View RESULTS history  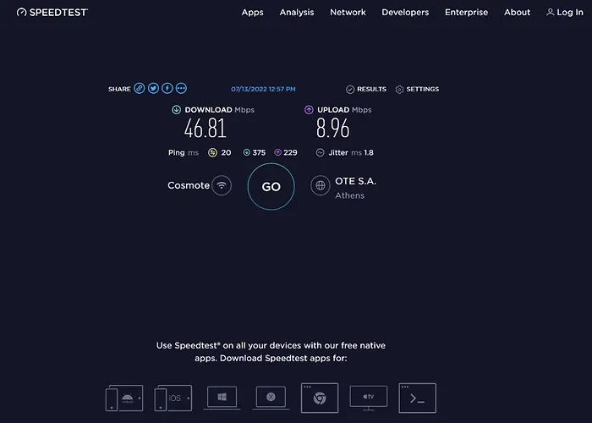pyautogui.click(x=366, y=89)
